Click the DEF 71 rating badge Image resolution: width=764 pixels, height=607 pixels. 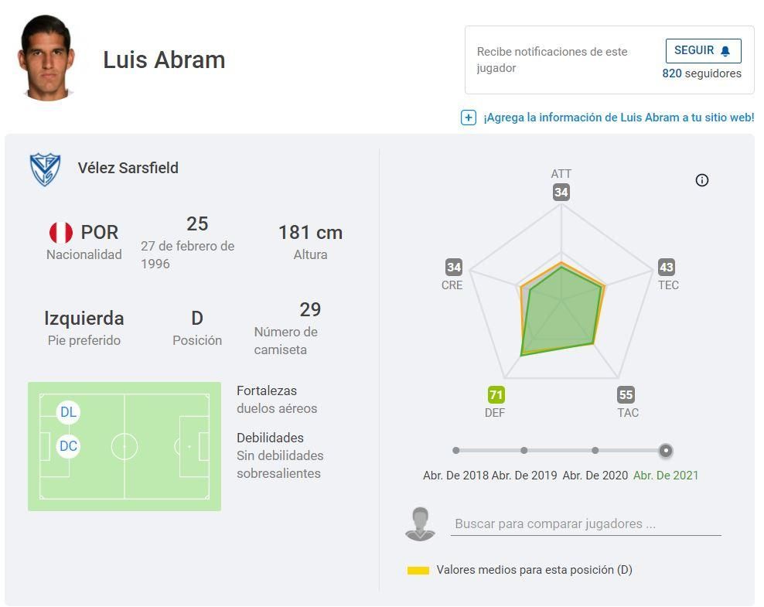click(x=496, y=395)
